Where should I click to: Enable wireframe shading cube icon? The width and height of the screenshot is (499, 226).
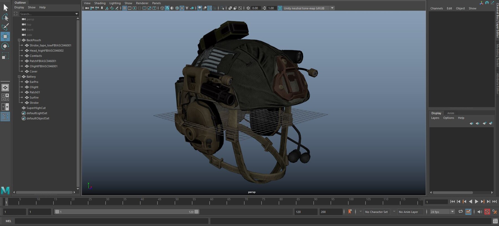click(162, 8)
